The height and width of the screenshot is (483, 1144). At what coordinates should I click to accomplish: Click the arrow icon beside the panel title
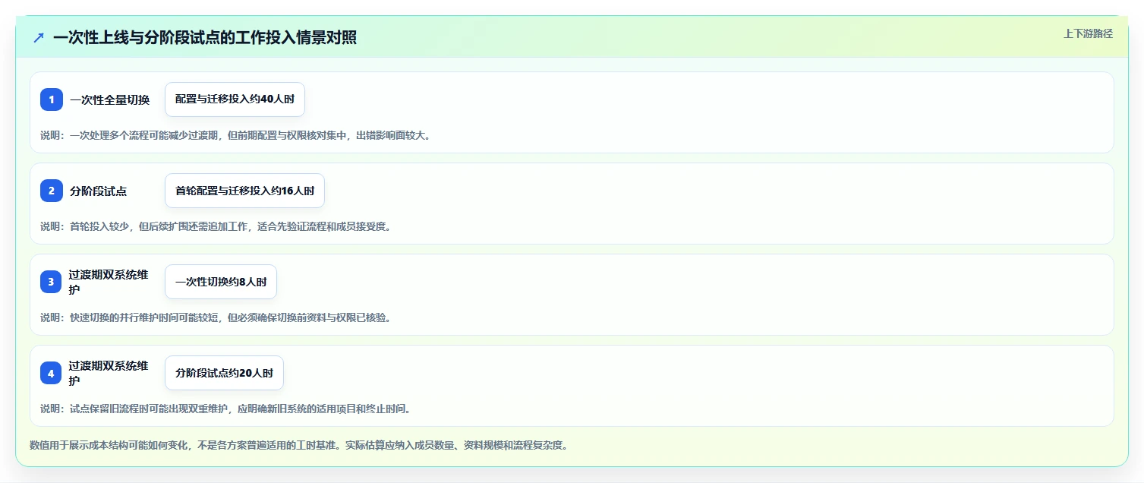pyautogui.click(x=39, y=38)
